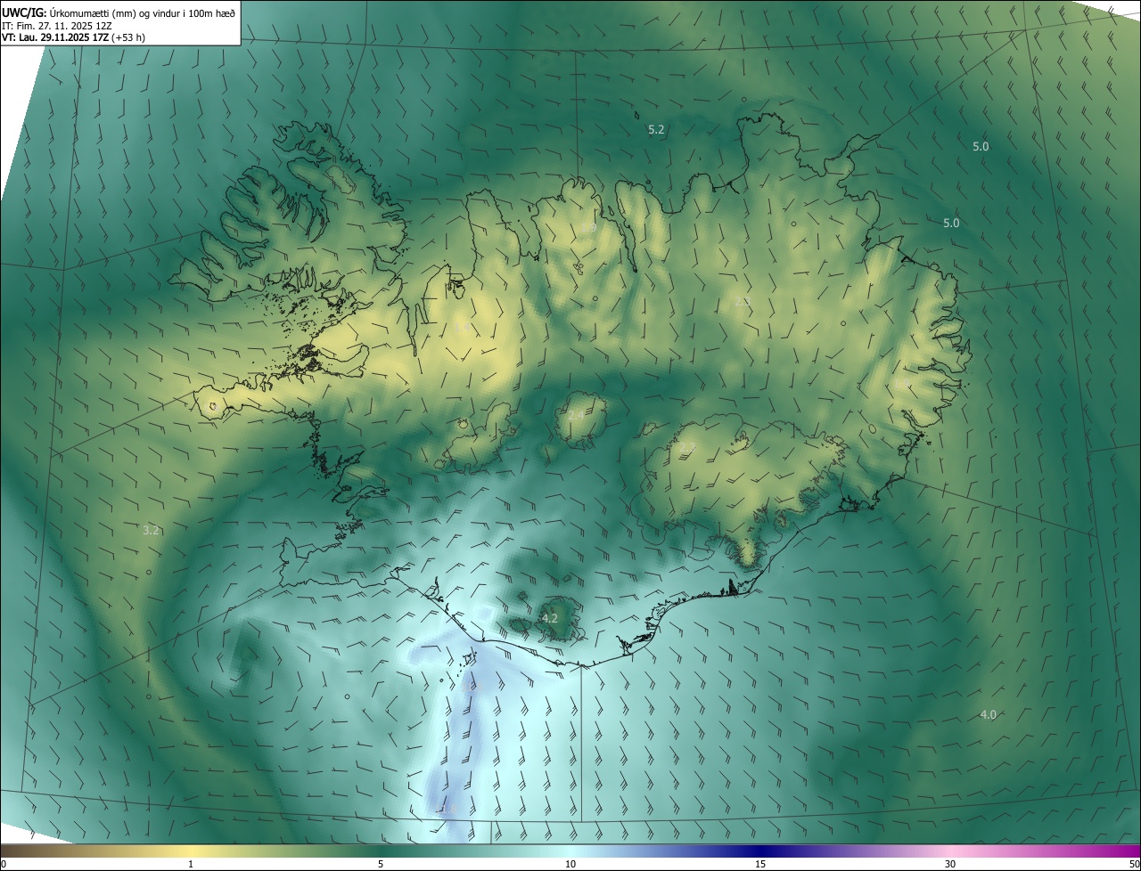Click the colorbar tick label 1
This screenshot has width=1141, height=871.
pos(191,865)
